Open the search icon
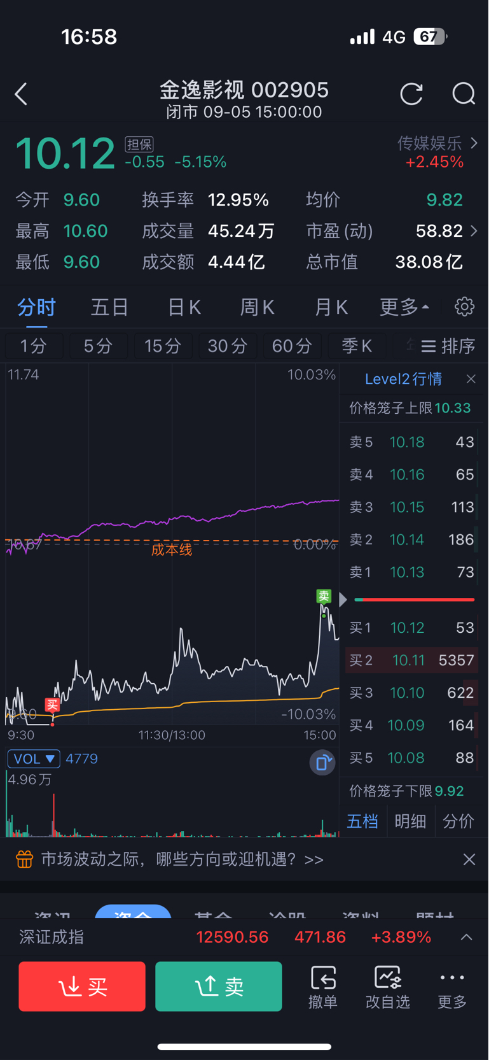 (464, 94)
